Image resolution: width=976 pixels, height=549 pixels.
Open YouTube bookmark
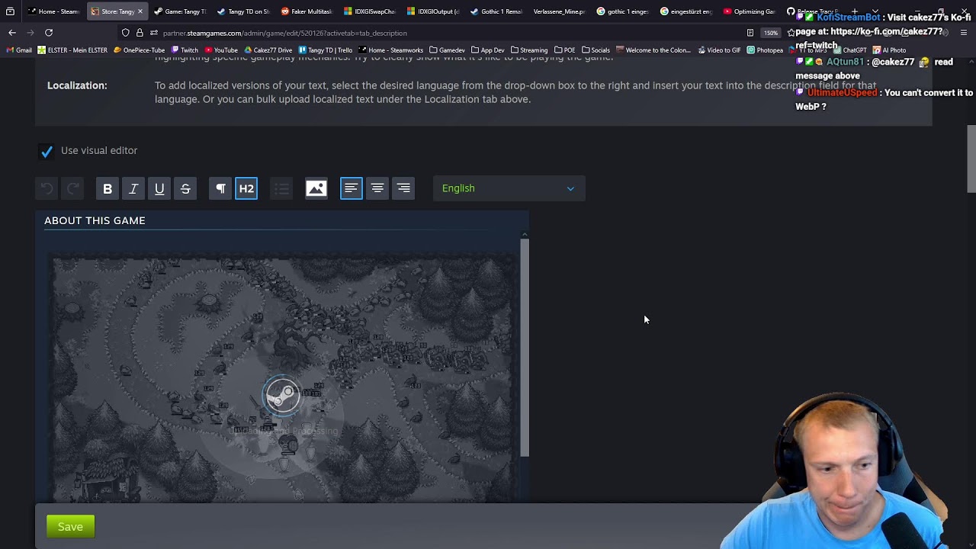(x=221, y=50)
